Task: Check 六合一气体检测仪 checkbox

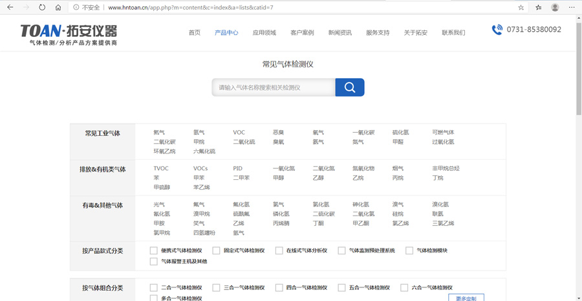Action: (404, 287)
